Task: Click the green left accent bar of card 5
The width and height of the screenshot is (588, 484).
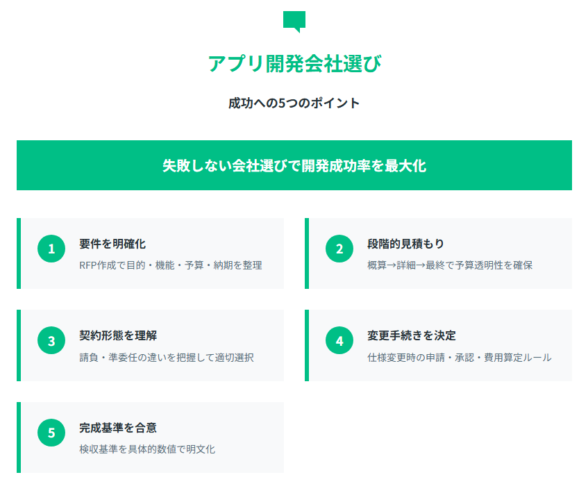Action: click(19, 437)
